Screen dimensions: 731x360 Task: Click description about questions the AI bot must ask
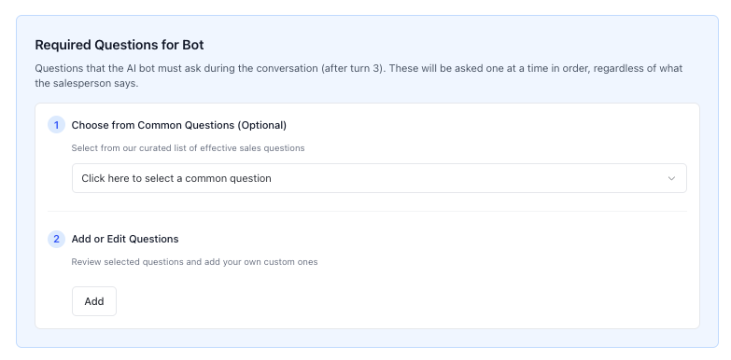coord(358,76)
